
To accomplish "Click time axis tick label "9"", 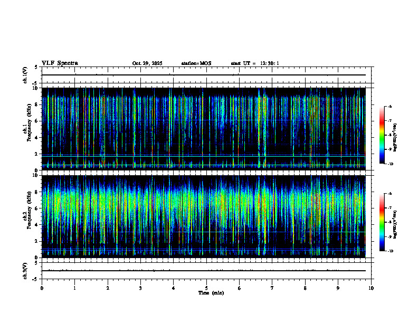I will tap(338, 288).
